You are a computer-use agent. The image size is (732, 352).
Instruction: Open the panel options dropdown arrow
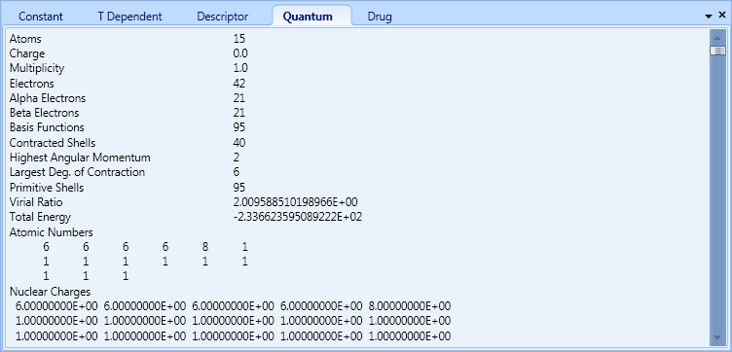pos(709,17)
